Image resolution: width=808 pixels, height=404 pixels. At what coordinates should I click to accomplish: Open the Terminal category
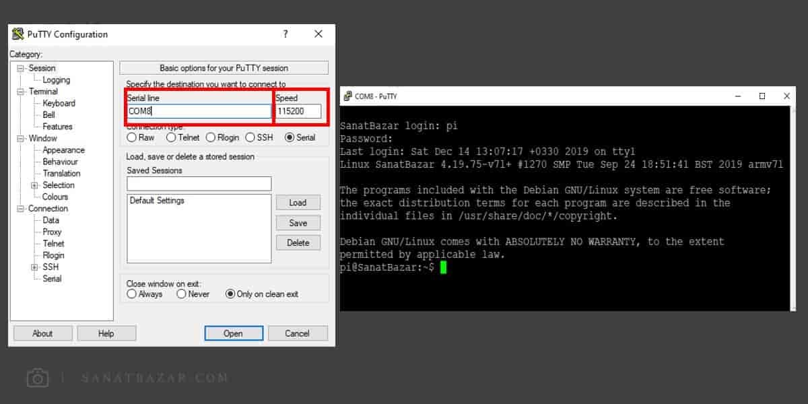[43, 92]
